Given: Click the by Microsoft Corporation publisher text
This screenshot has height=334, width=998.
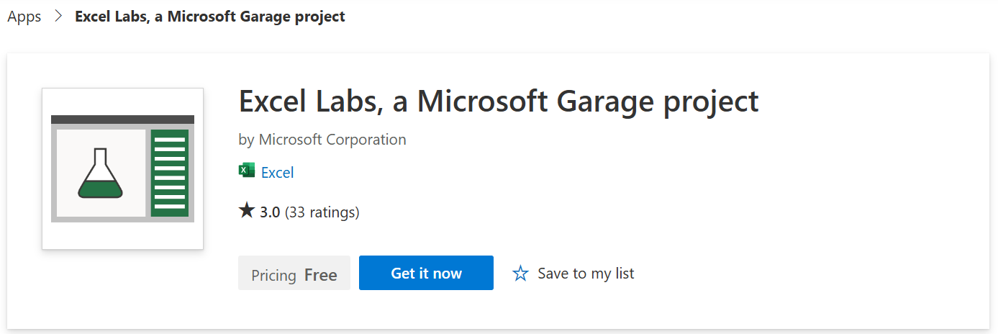Looking at the screenshot, I should pyautogui.click(x=322, y=140).
